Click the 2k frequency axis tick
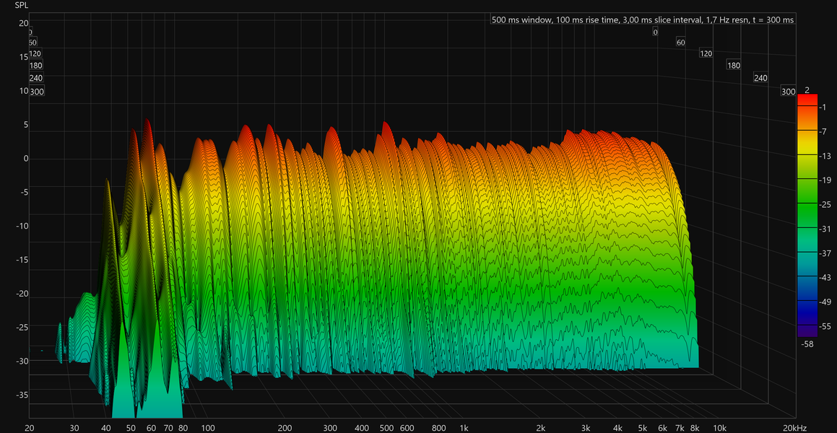The height and width of the screenshot is (433, 837). pyautogui.click(x=540, y=428)
